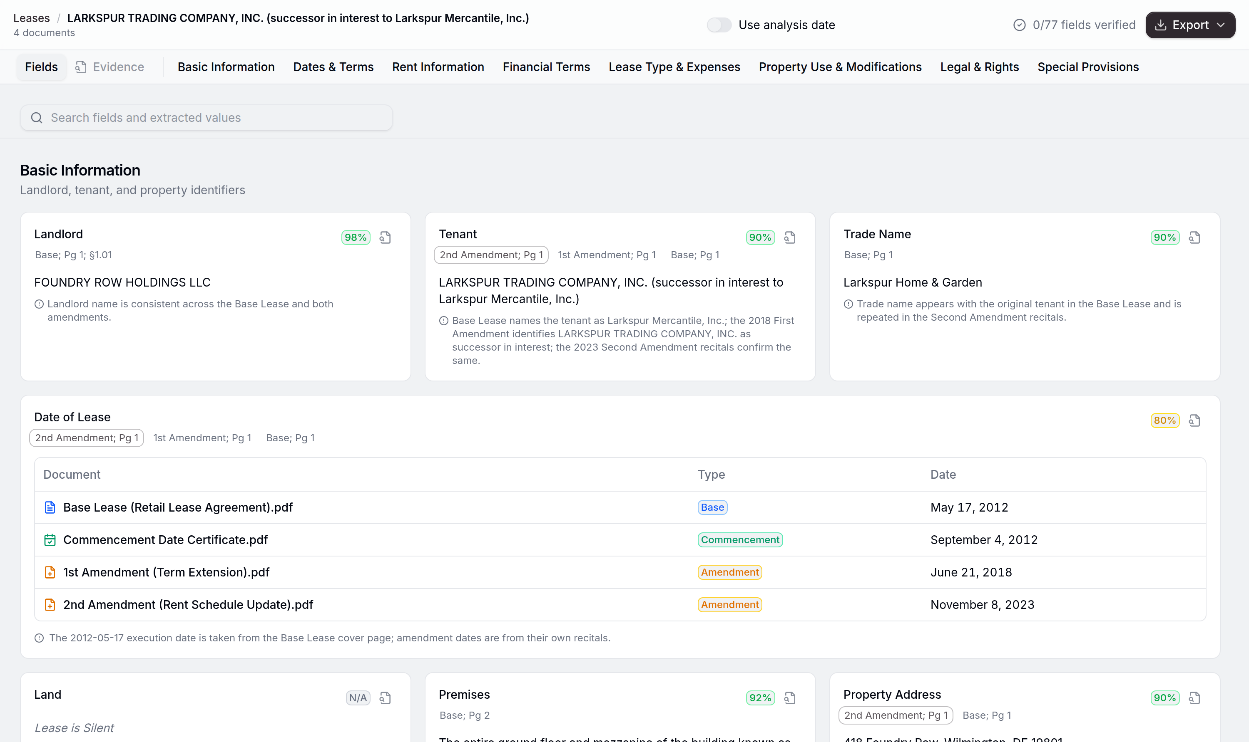This screenshot has width=1249, height=742.
Task: Go back to Leases breadcrumb
Action: coord(32,18)
